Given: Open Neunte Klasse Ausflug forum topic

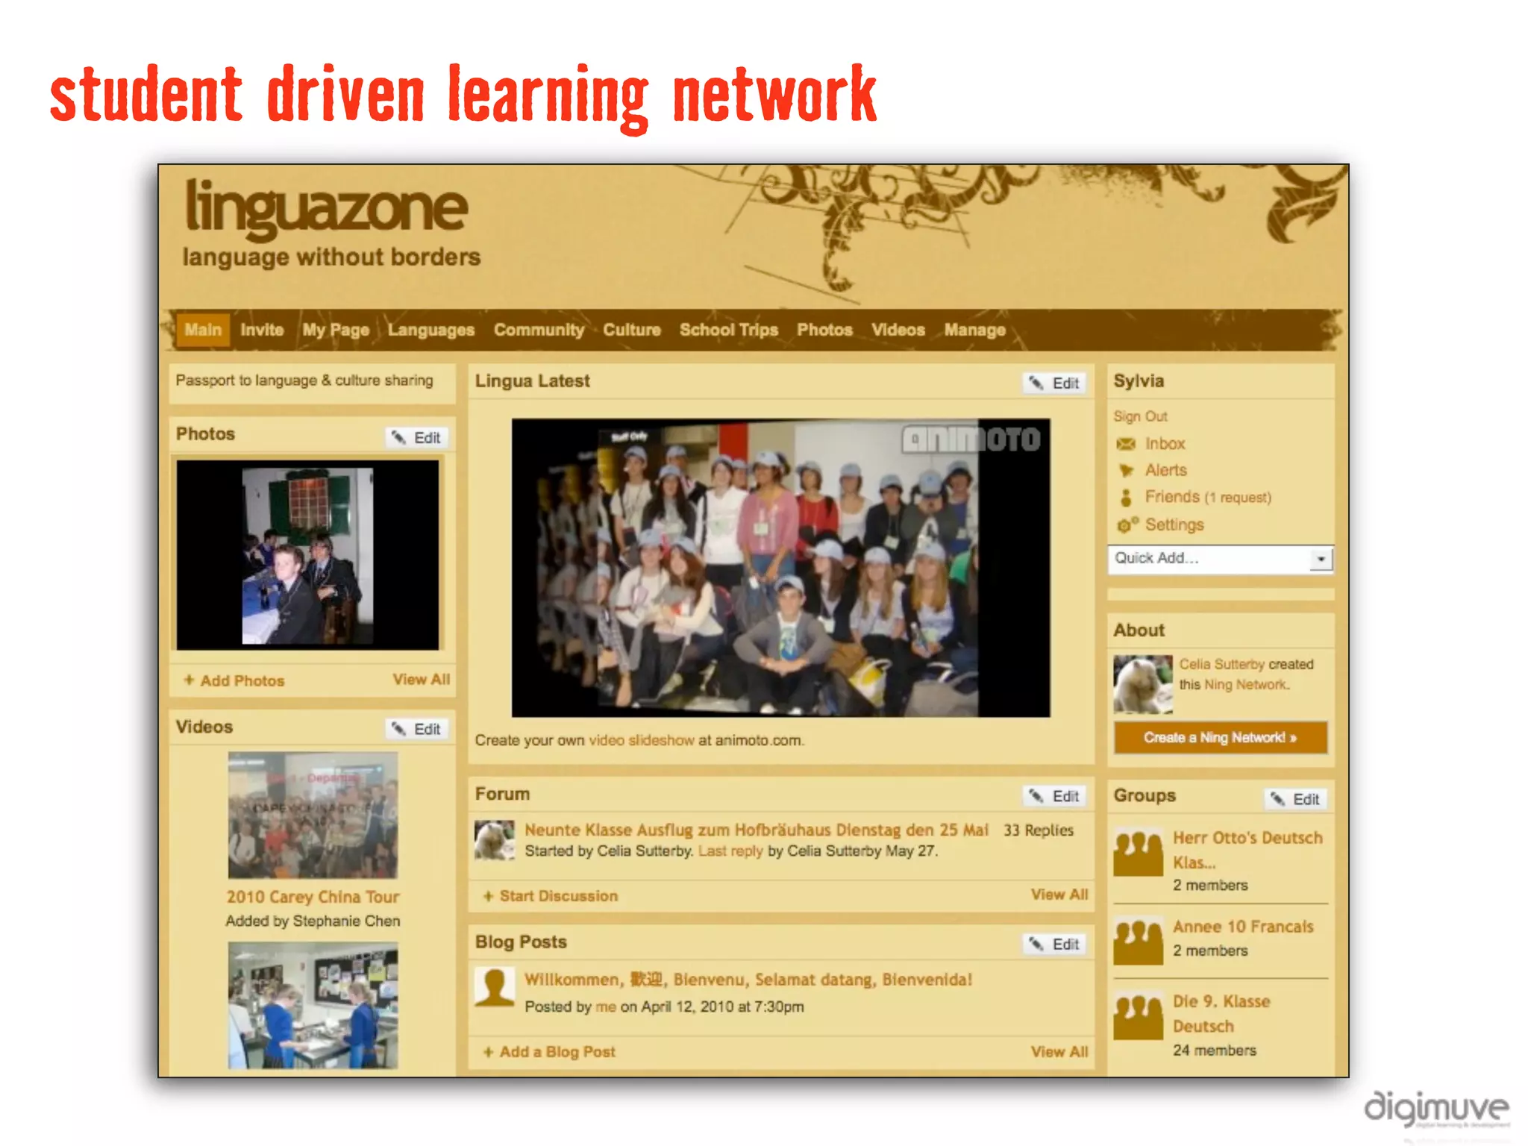Looking at the screenshot, I should pyautogui.click(x=756, y=830).
